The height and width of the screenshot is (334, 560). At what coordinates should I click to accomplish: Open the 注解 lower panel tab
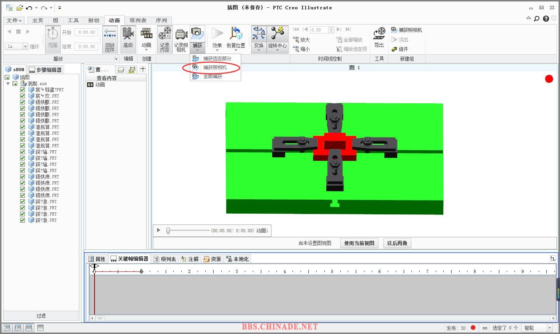pyautogui.click(x=190, y=259)
